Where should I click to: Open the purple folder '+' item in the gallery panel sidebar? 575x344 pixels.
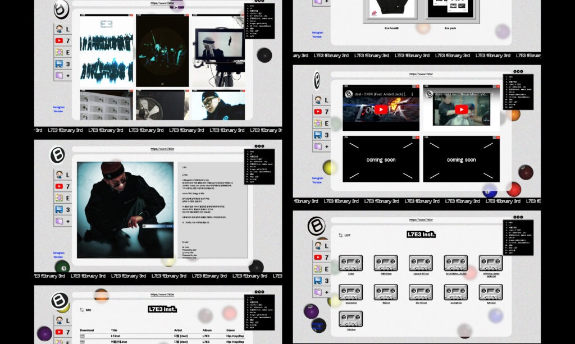tap(63, 75)
